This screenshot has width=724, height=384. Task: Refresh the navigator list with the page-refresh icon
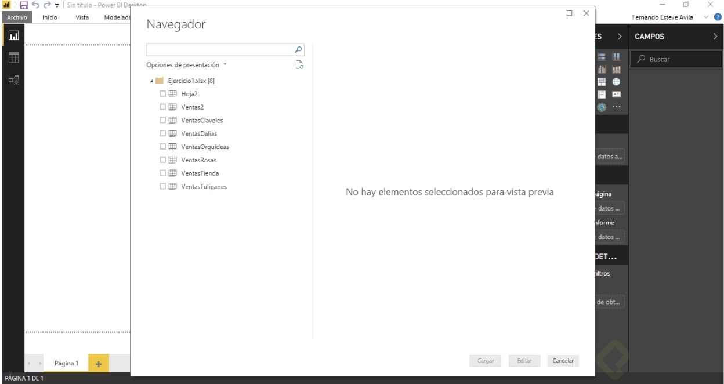299,65
